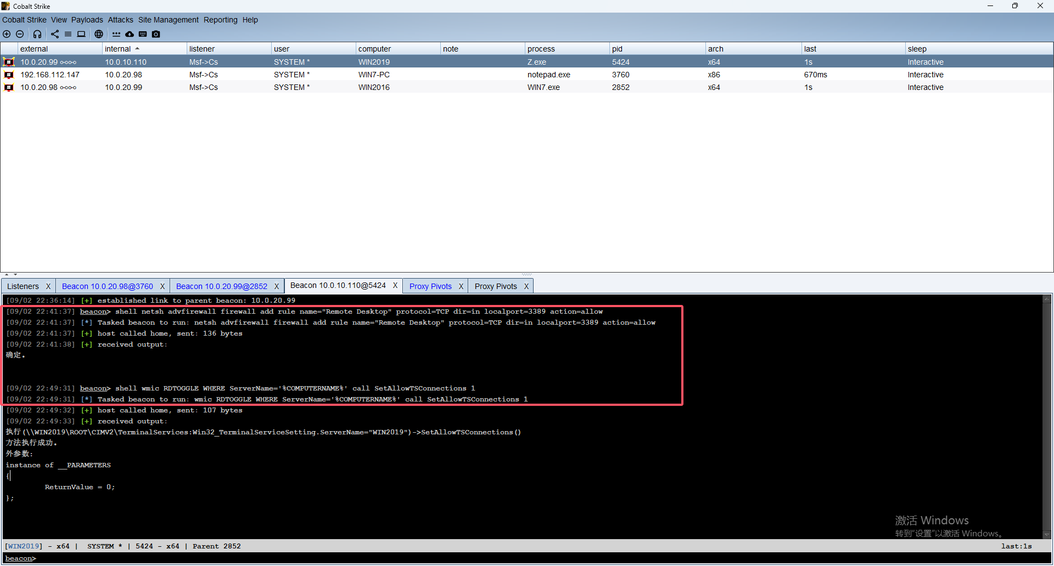Image resolution: width=1054 pixels, height=566 pixels.
Task: Close the Beacon 10.0.10.110@5424 tab
Action: (395, 286)
